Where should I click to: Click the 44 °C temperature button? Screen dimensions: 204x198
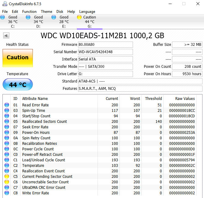[18, 84]
